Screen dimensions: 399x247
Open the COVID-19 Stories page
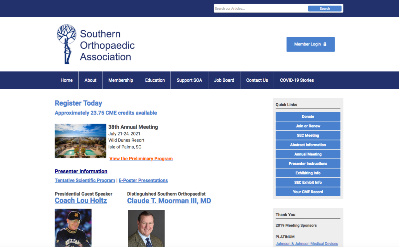click(297, 80)
